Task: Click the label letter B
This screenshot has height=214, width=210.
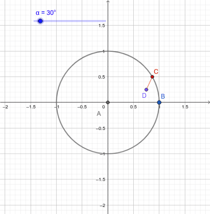Action: [163, 96]
